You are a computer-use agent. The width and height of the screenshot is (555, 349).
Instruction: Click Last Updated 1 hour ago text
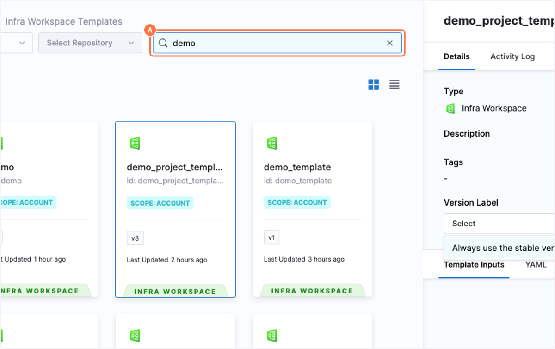coord(33,259)
